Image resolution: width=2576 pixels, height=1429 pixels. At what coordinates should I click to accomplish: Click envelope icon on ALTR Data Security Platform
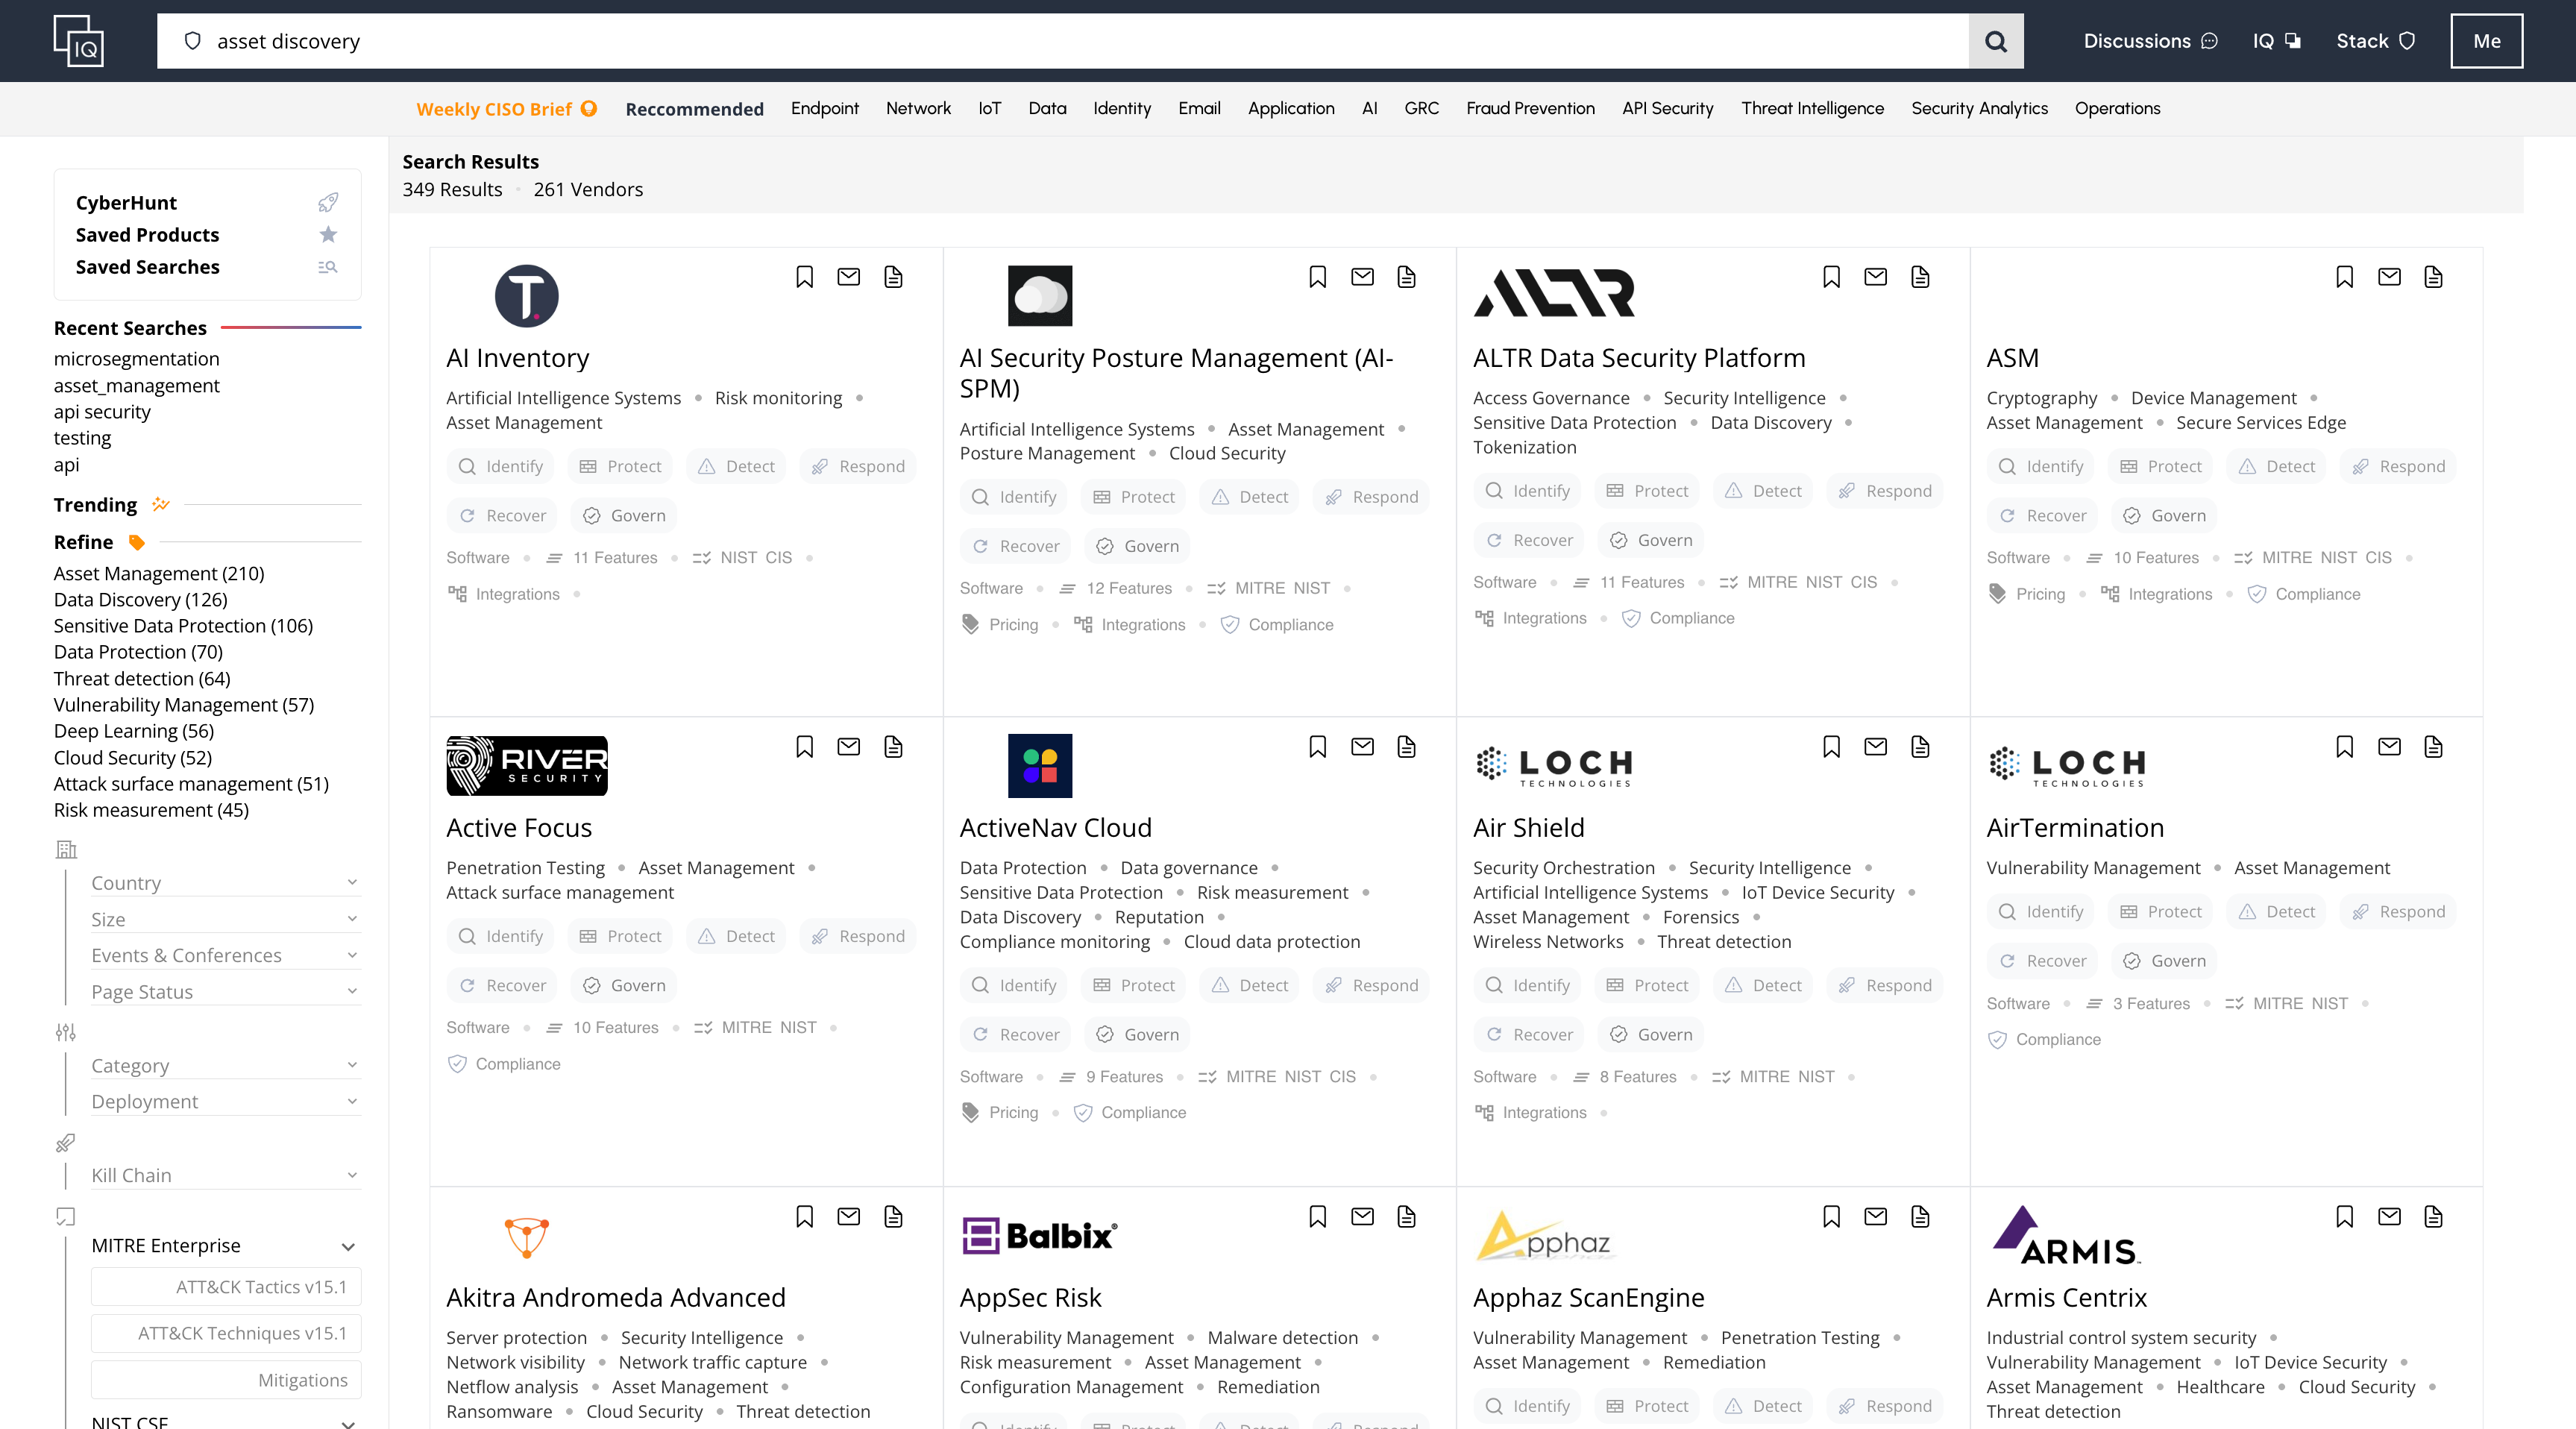pyautogui.click(x=1875, y=277)
